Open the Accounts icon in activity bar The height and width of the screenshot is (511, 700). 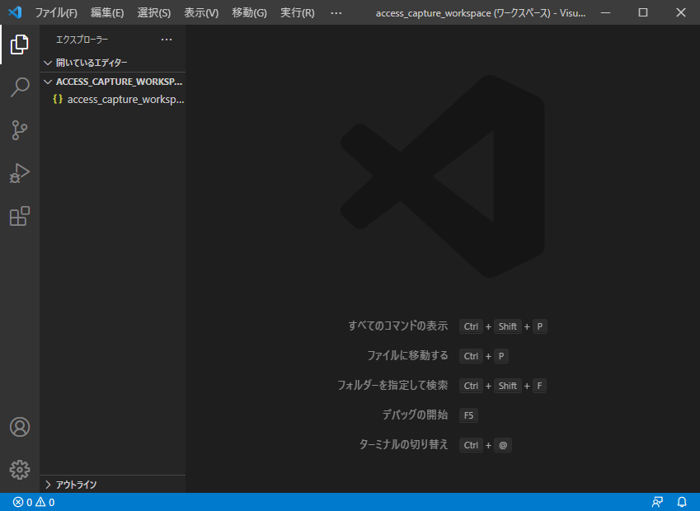click(x=20, y=427)
